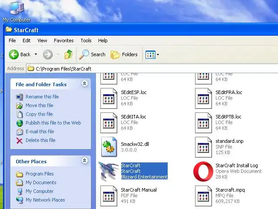Click the greyed Forward arrow button
The width and height of the screenshot is (278, 209).
(48, 54)
